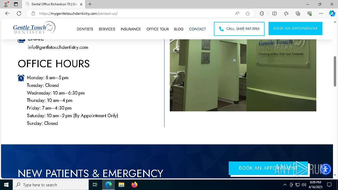Image resolution: width=338 pixels, height=190 pixels.
Task: Click the Thursday: 10 am–4 pm line
Action: [50, 100]
